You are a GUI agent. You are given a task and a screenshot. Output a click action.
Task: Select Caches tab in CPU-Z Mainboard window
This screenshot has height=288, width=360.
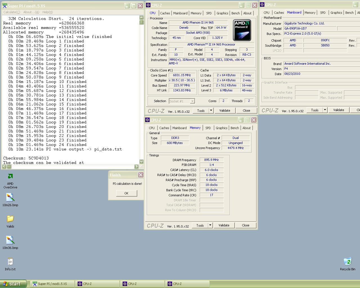tap(279, 13)
